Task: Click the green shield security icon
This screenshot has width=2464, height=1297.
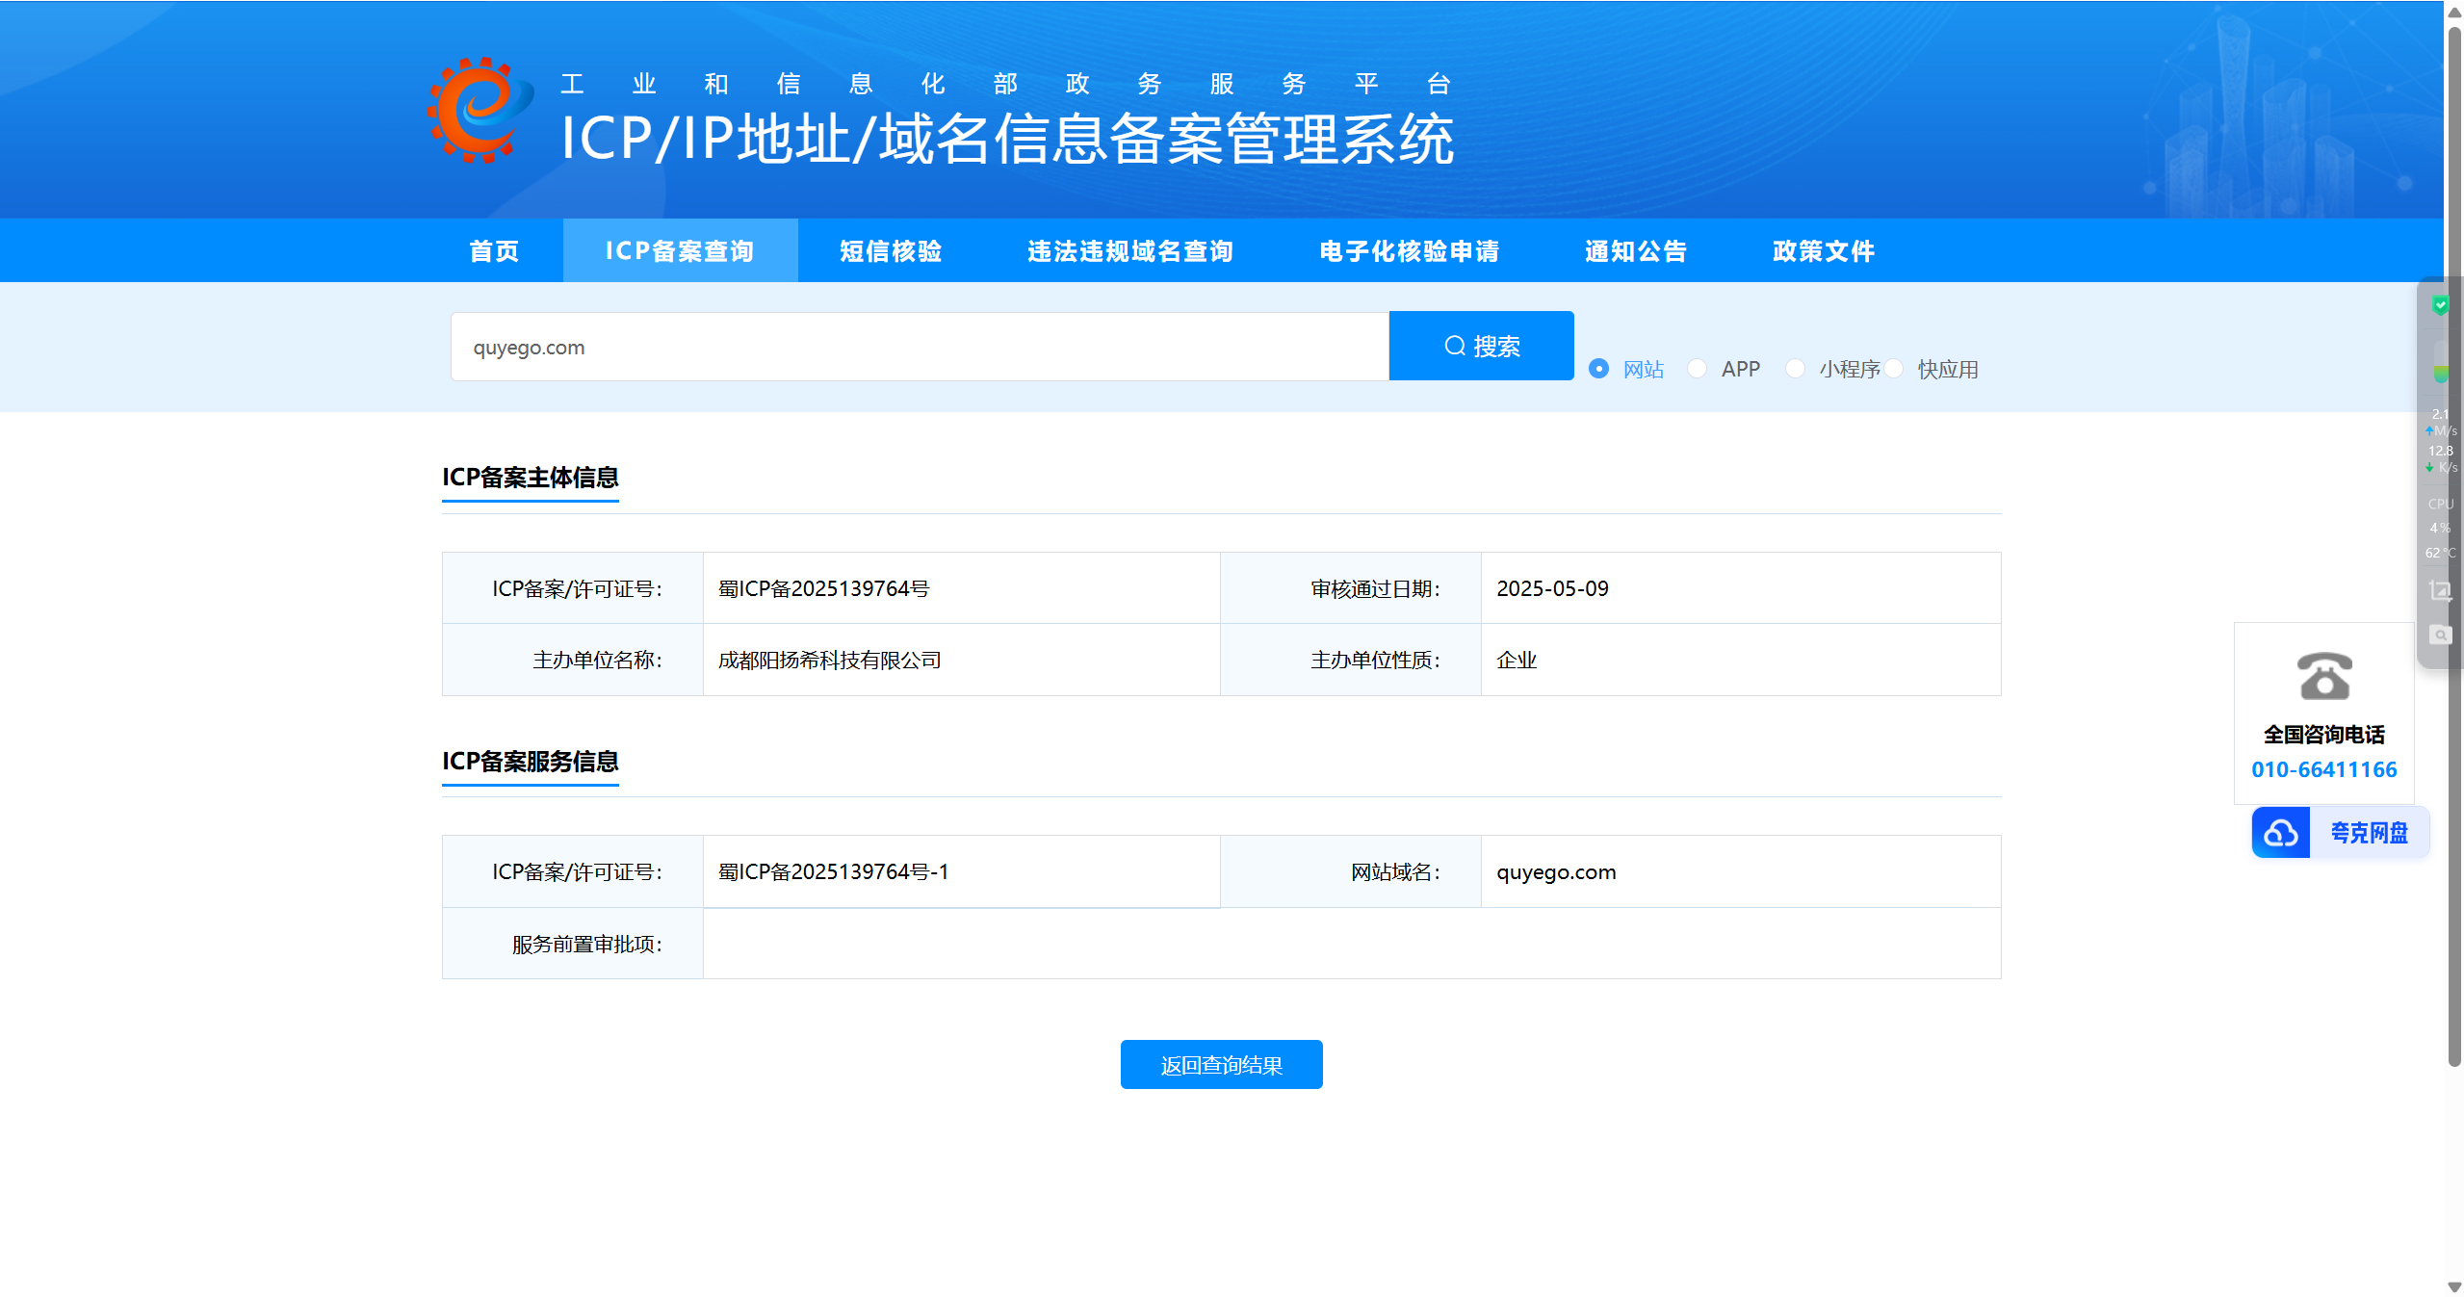Action: [2439, 305]
